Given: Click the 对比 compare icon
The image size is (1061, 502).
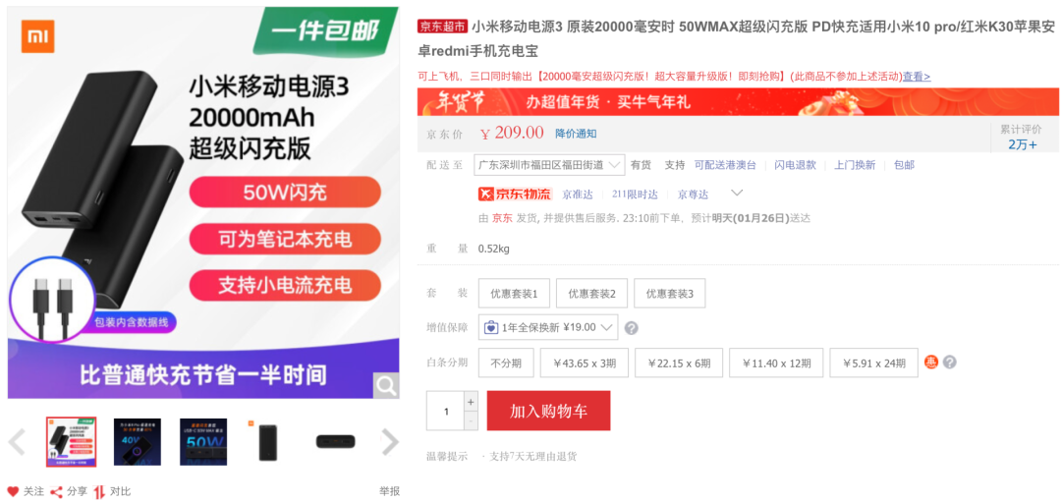Looking at the screenshot, I should [x=99, y=491].
